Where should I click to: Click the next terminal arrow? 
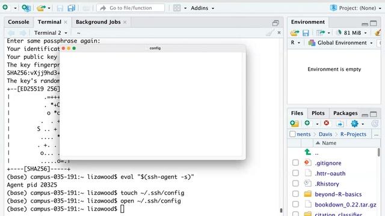click(23, 33)
